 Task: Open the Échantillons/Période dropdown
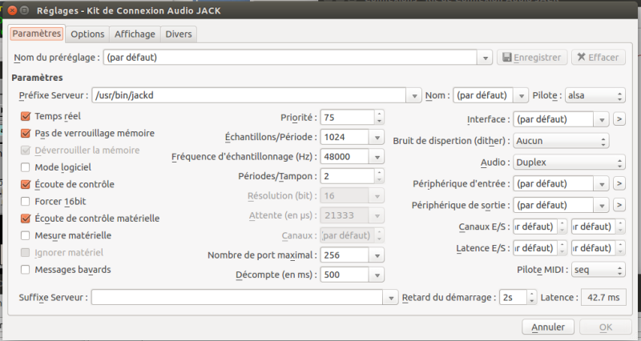click(377, 137)
